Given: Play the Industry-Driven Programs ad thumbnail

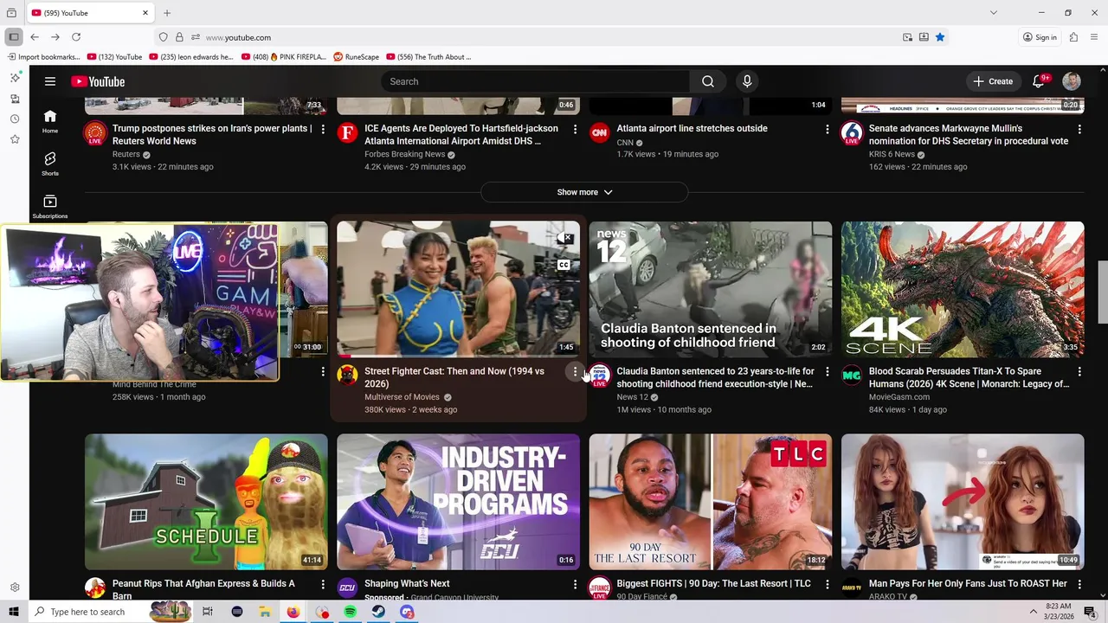Looking at the screenshot, I should point(458,502).
